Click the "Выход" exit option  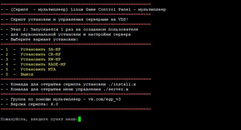click(27, 74)
